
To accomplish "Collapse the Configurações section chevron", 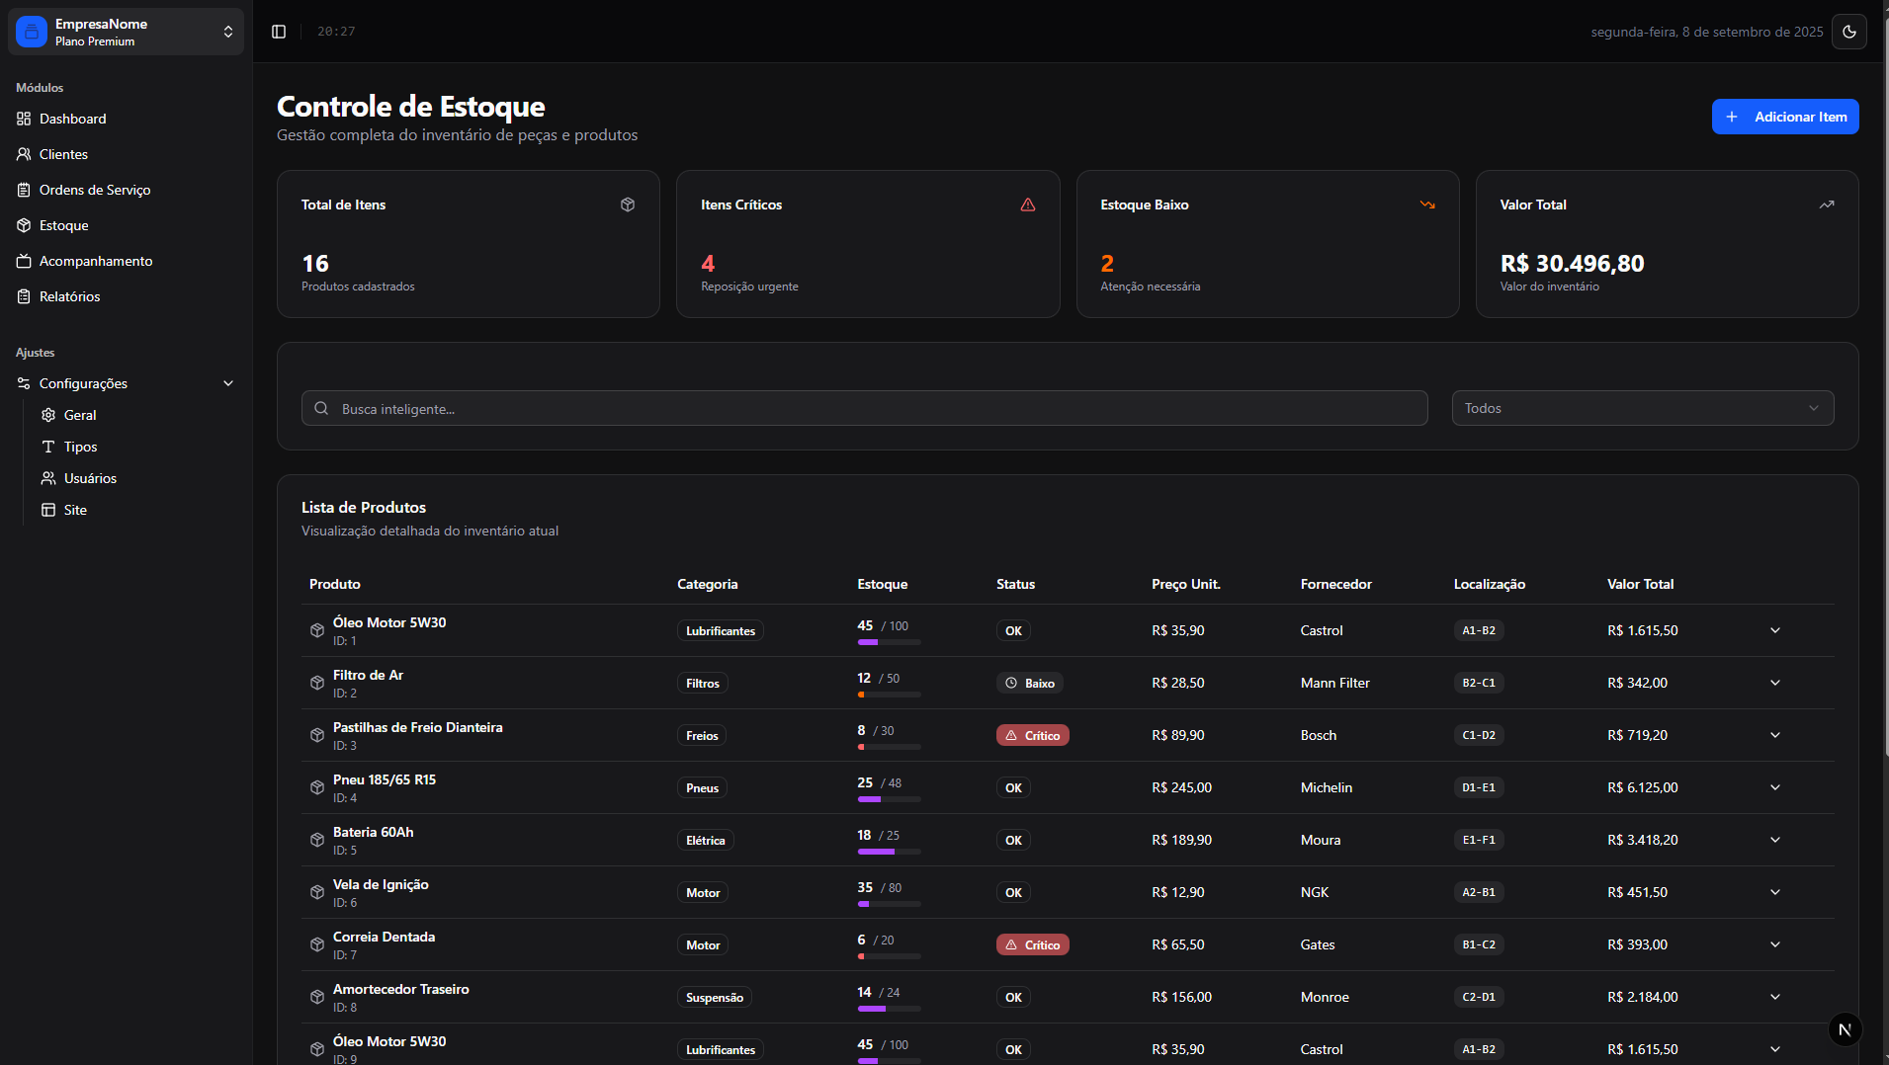I will coord(228,383).
